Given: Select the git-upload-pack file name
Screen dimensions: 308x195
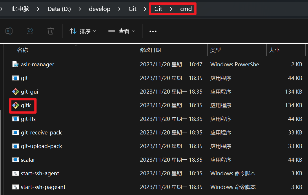Looking at the screenshot, I should click(x=41, y=146).
